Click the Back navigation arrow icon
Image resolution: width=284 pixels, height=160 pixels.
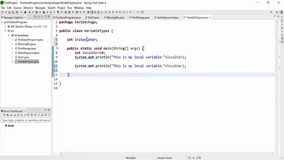[127, 12]
